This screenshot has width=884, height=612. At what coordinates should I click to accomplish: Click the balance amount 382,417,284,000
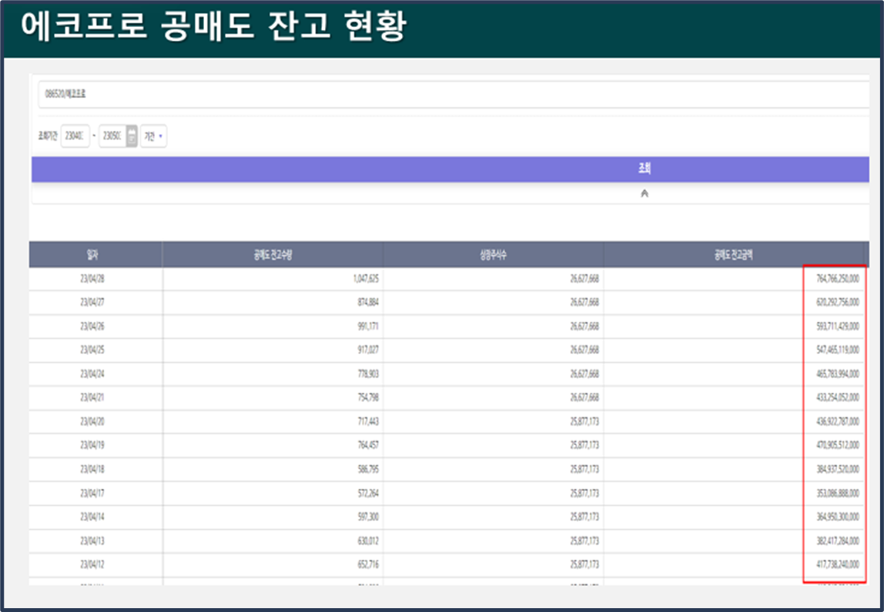[838, 541]
